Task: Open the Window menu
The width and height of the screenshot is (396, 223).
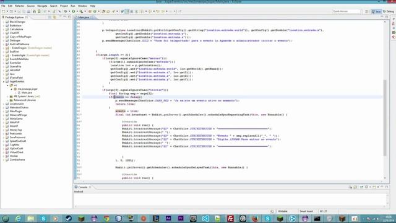Action: (82, 6)
